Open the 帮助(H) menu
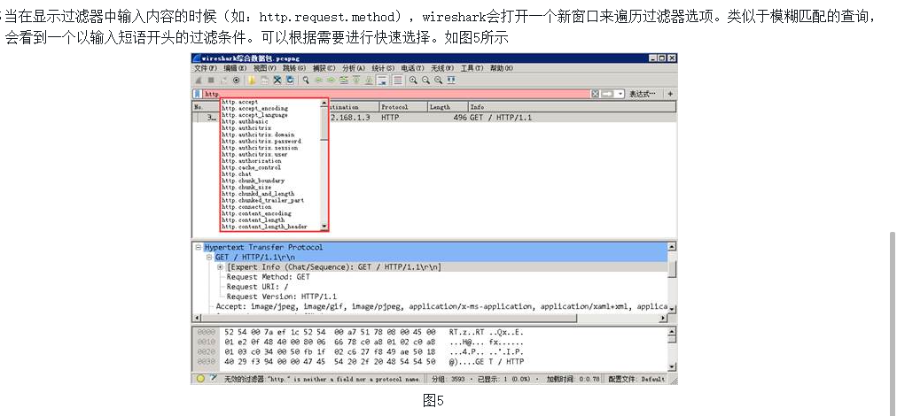This screenshot has height=416, width=897. (x=502, y=68)
